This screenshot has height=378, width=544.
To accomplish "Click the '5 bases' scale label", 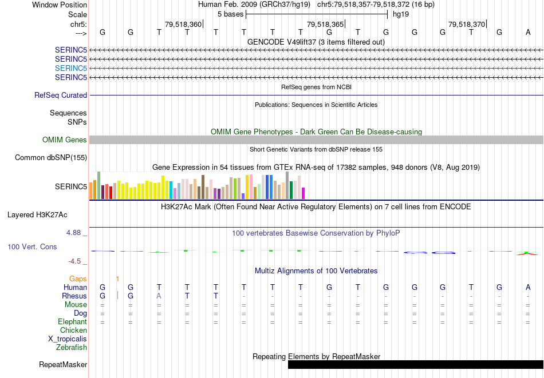I will click(x=230, y=14).
